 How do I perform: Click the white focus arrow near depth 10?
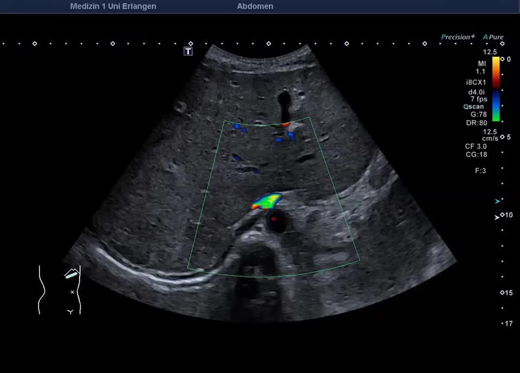[x=497, y=217]
